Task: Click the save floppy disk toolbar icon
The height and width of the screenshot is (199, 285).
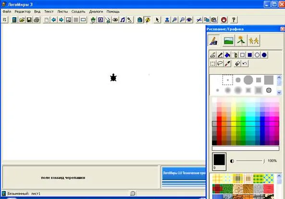Action: point(29,20)
